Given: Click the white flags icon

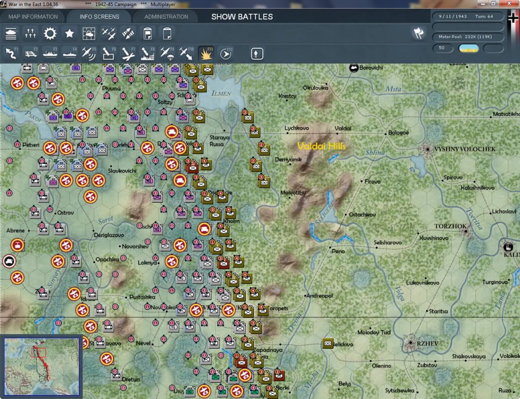Looking at the screenshot, I should point(419,33).
